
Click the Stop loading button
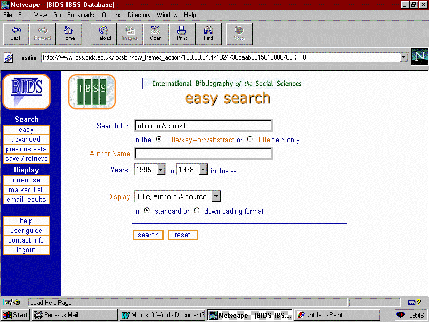(x=239, y=34)
